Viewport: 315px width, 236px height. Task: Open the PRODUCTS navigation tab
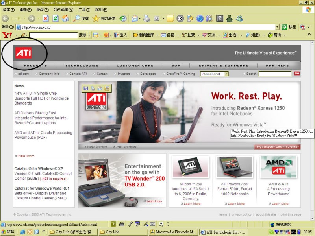(35, 65)
